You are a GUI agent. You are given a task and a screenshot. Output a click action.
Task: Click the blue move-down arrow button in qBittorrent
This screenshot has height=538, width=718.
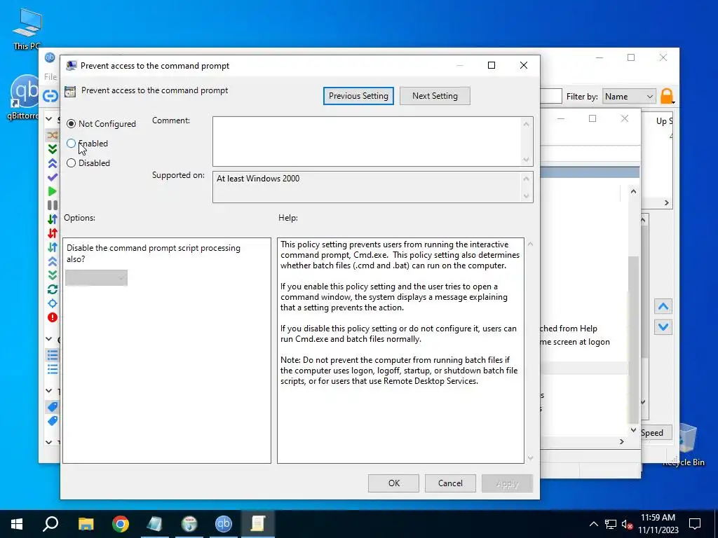point(663,327)
